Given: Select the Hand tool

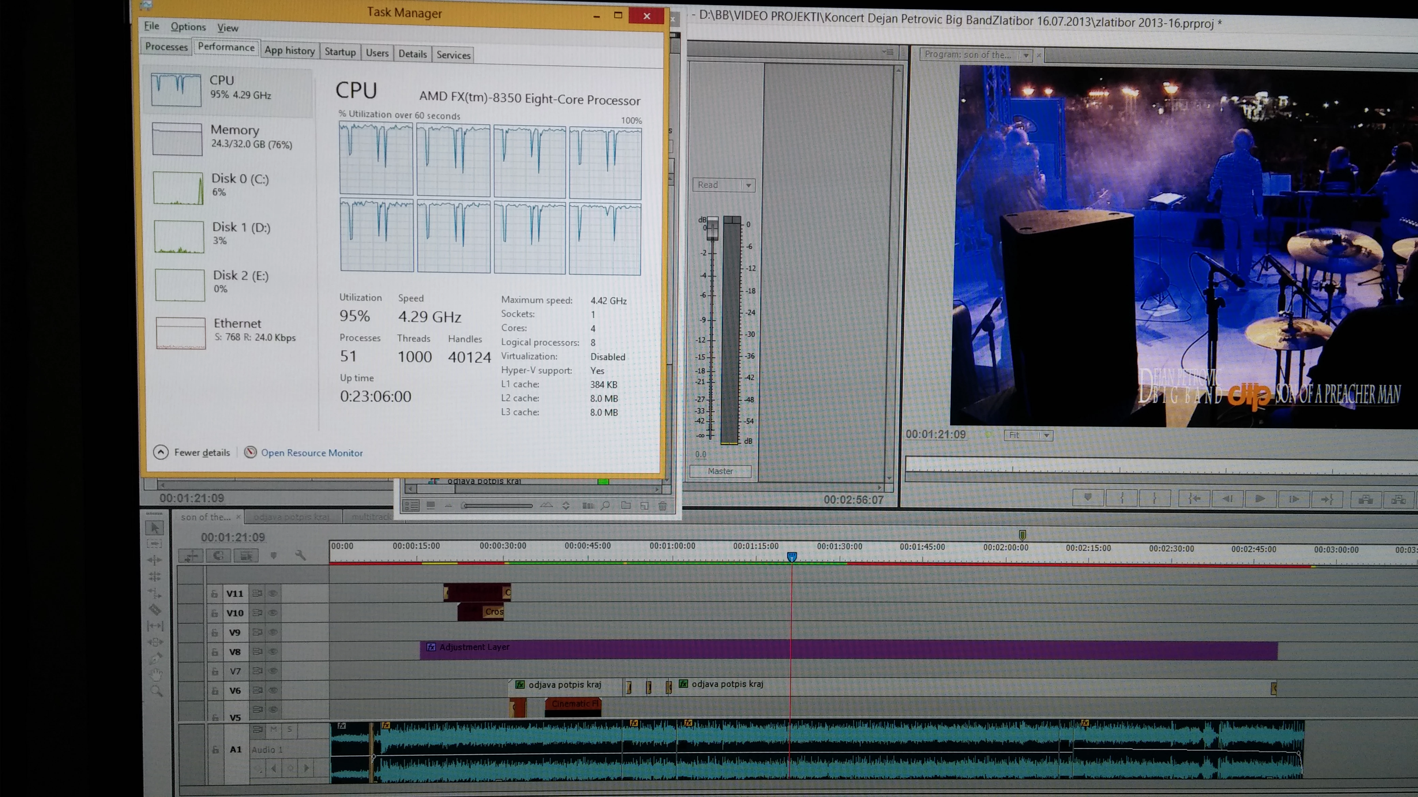Looking at the screenshot, I should tap(156, 674).
